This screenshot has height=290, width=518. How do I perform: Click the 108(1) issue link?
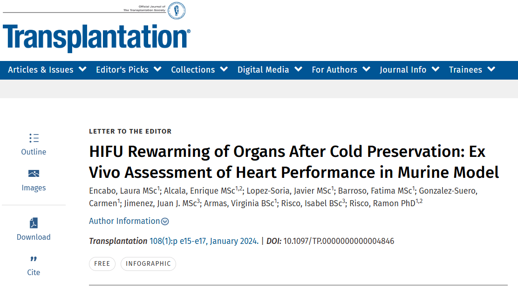[x=160, y=241]
